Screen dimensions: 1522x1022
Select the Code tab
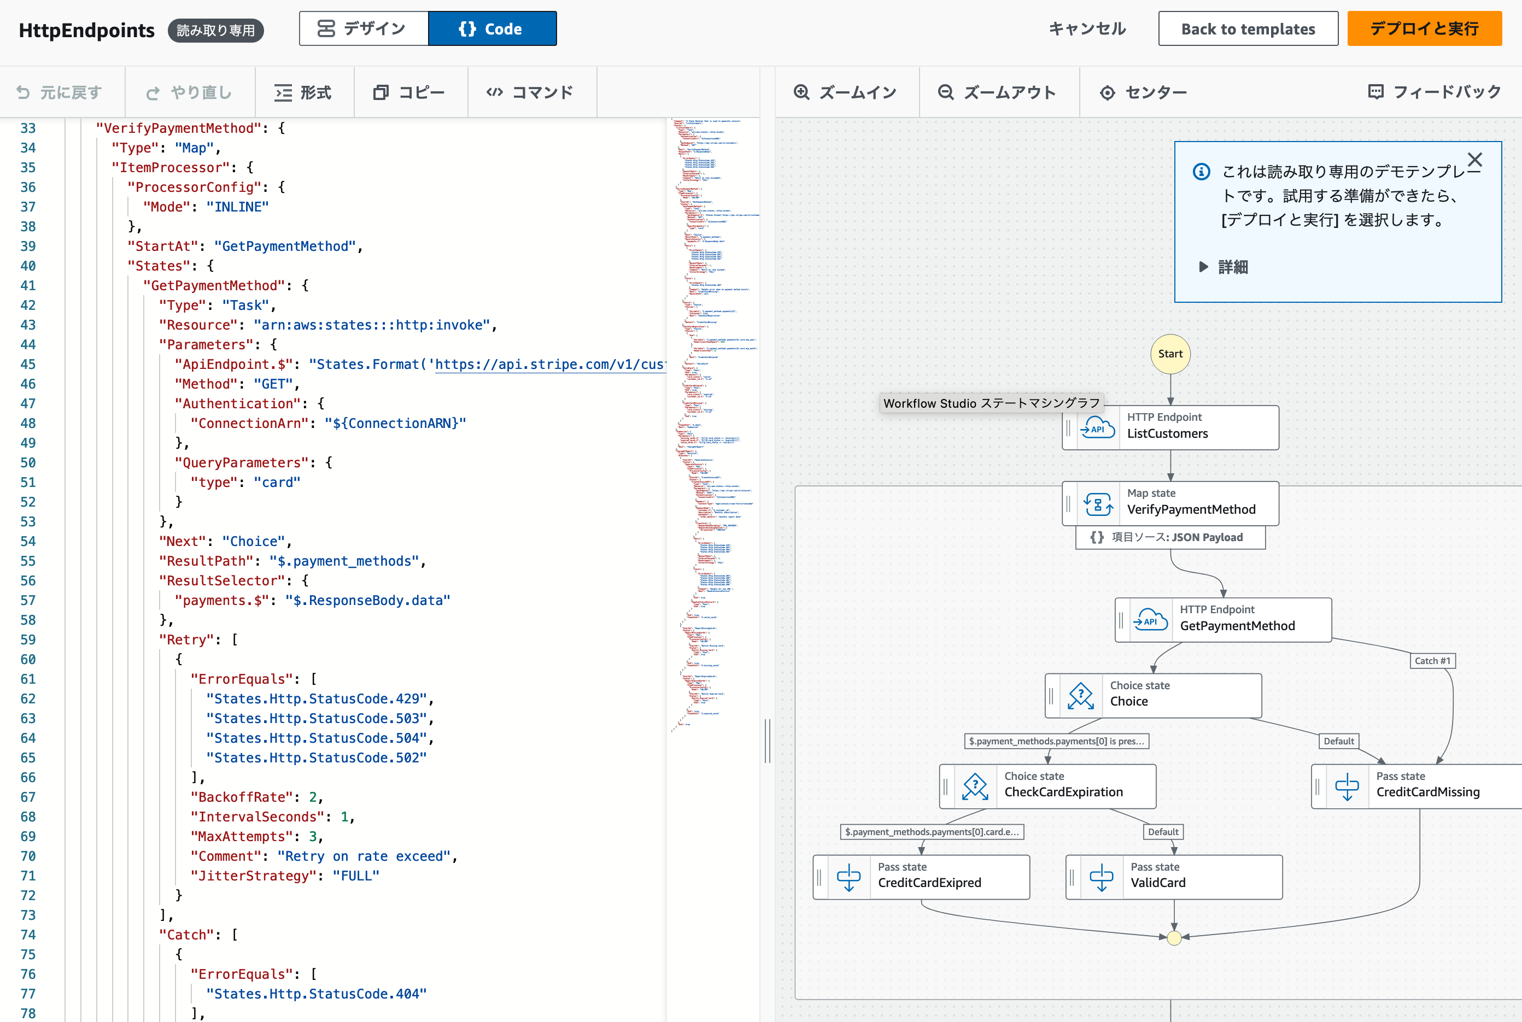tap(492, 28)
